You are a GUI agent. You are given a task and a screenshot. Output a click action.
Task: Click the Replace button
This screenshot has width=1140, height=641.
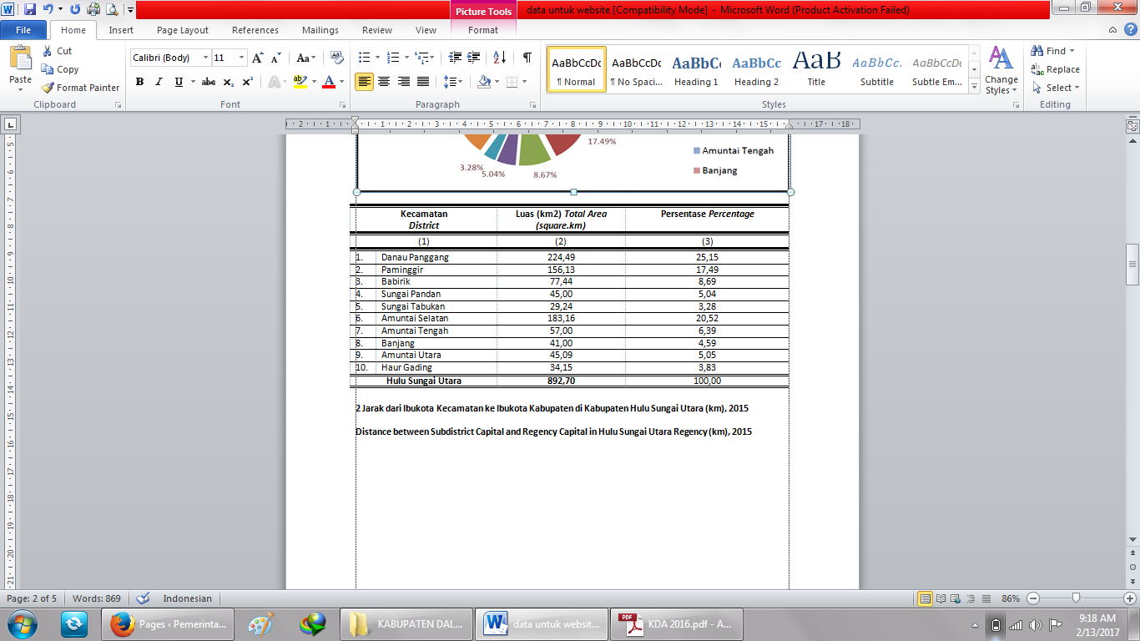tap(1055, 69)
